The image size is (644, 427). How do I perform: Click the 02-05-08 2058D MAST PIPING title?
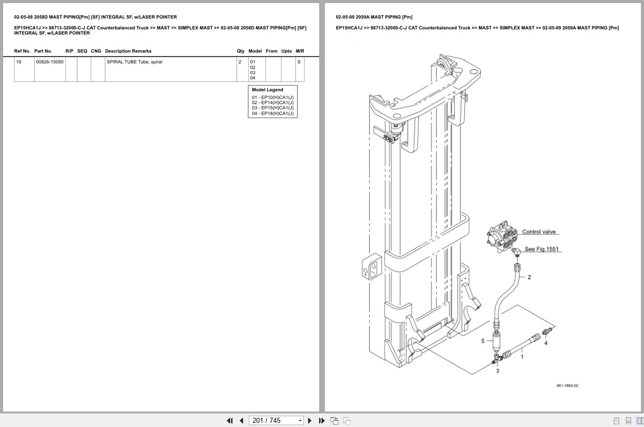coord(96,17)
